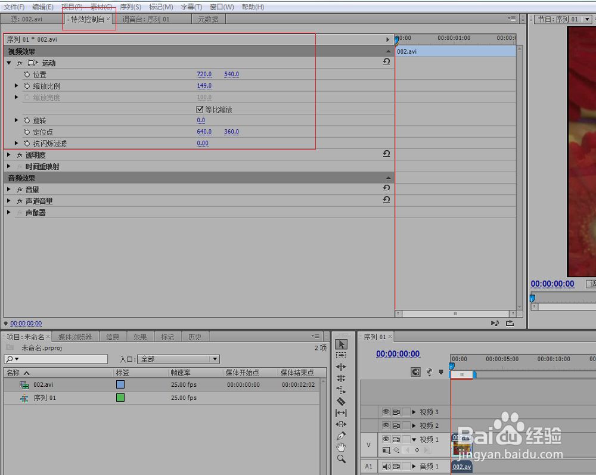The width and height of the screenshot is (596, 475).
Task: Uncheck the 等比缩放 uniform scale checkbox
Action: [x=200, y=109]
